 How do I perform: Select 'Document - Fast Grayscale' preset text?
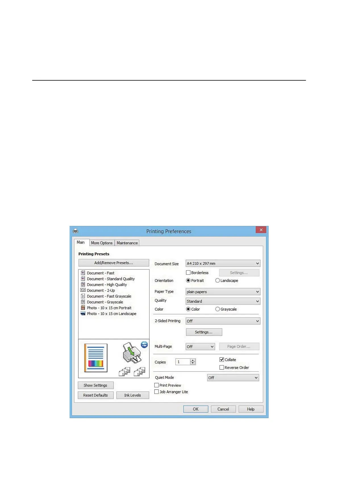109,296
